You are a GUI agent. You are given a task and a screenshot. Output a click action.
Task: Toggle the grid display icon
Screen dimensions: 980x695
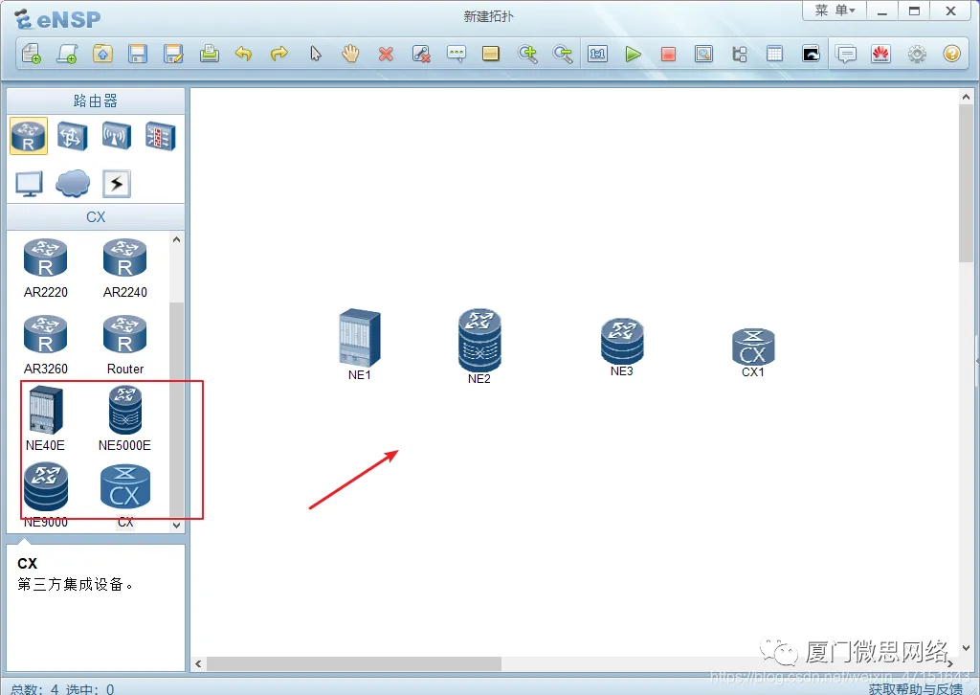[774, 54]
